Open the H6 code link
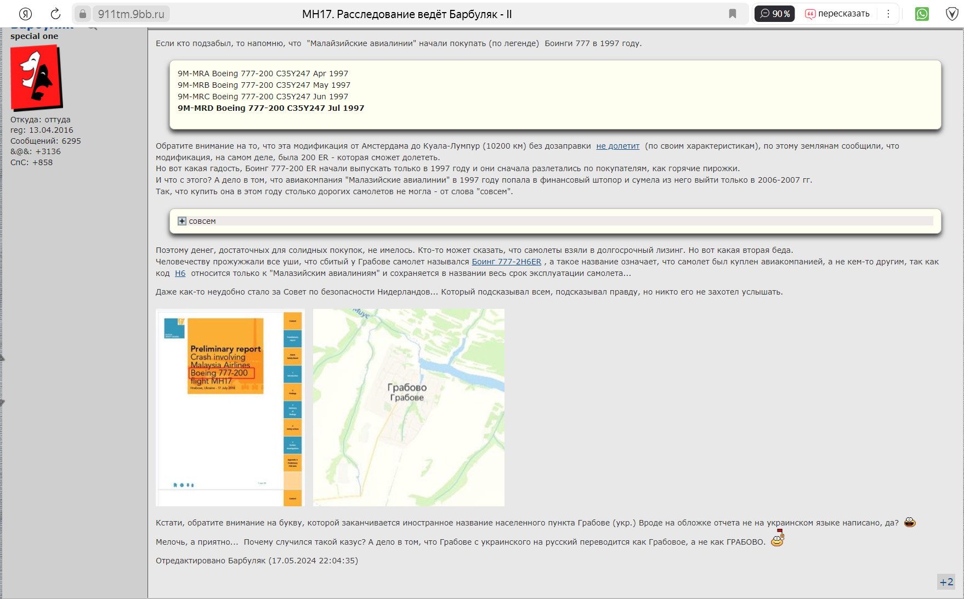The height and width of the screenshot is (599, 964). tap(180, 273)
